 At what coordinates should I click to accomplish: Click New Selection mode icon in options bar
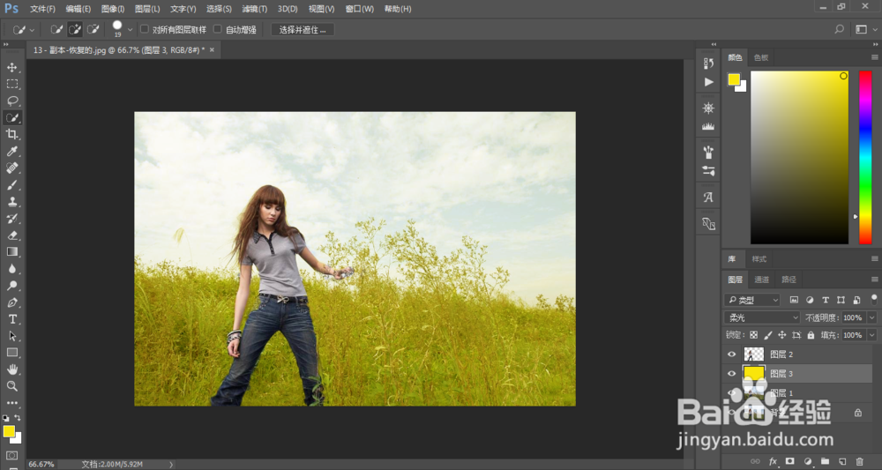point(56,29)
